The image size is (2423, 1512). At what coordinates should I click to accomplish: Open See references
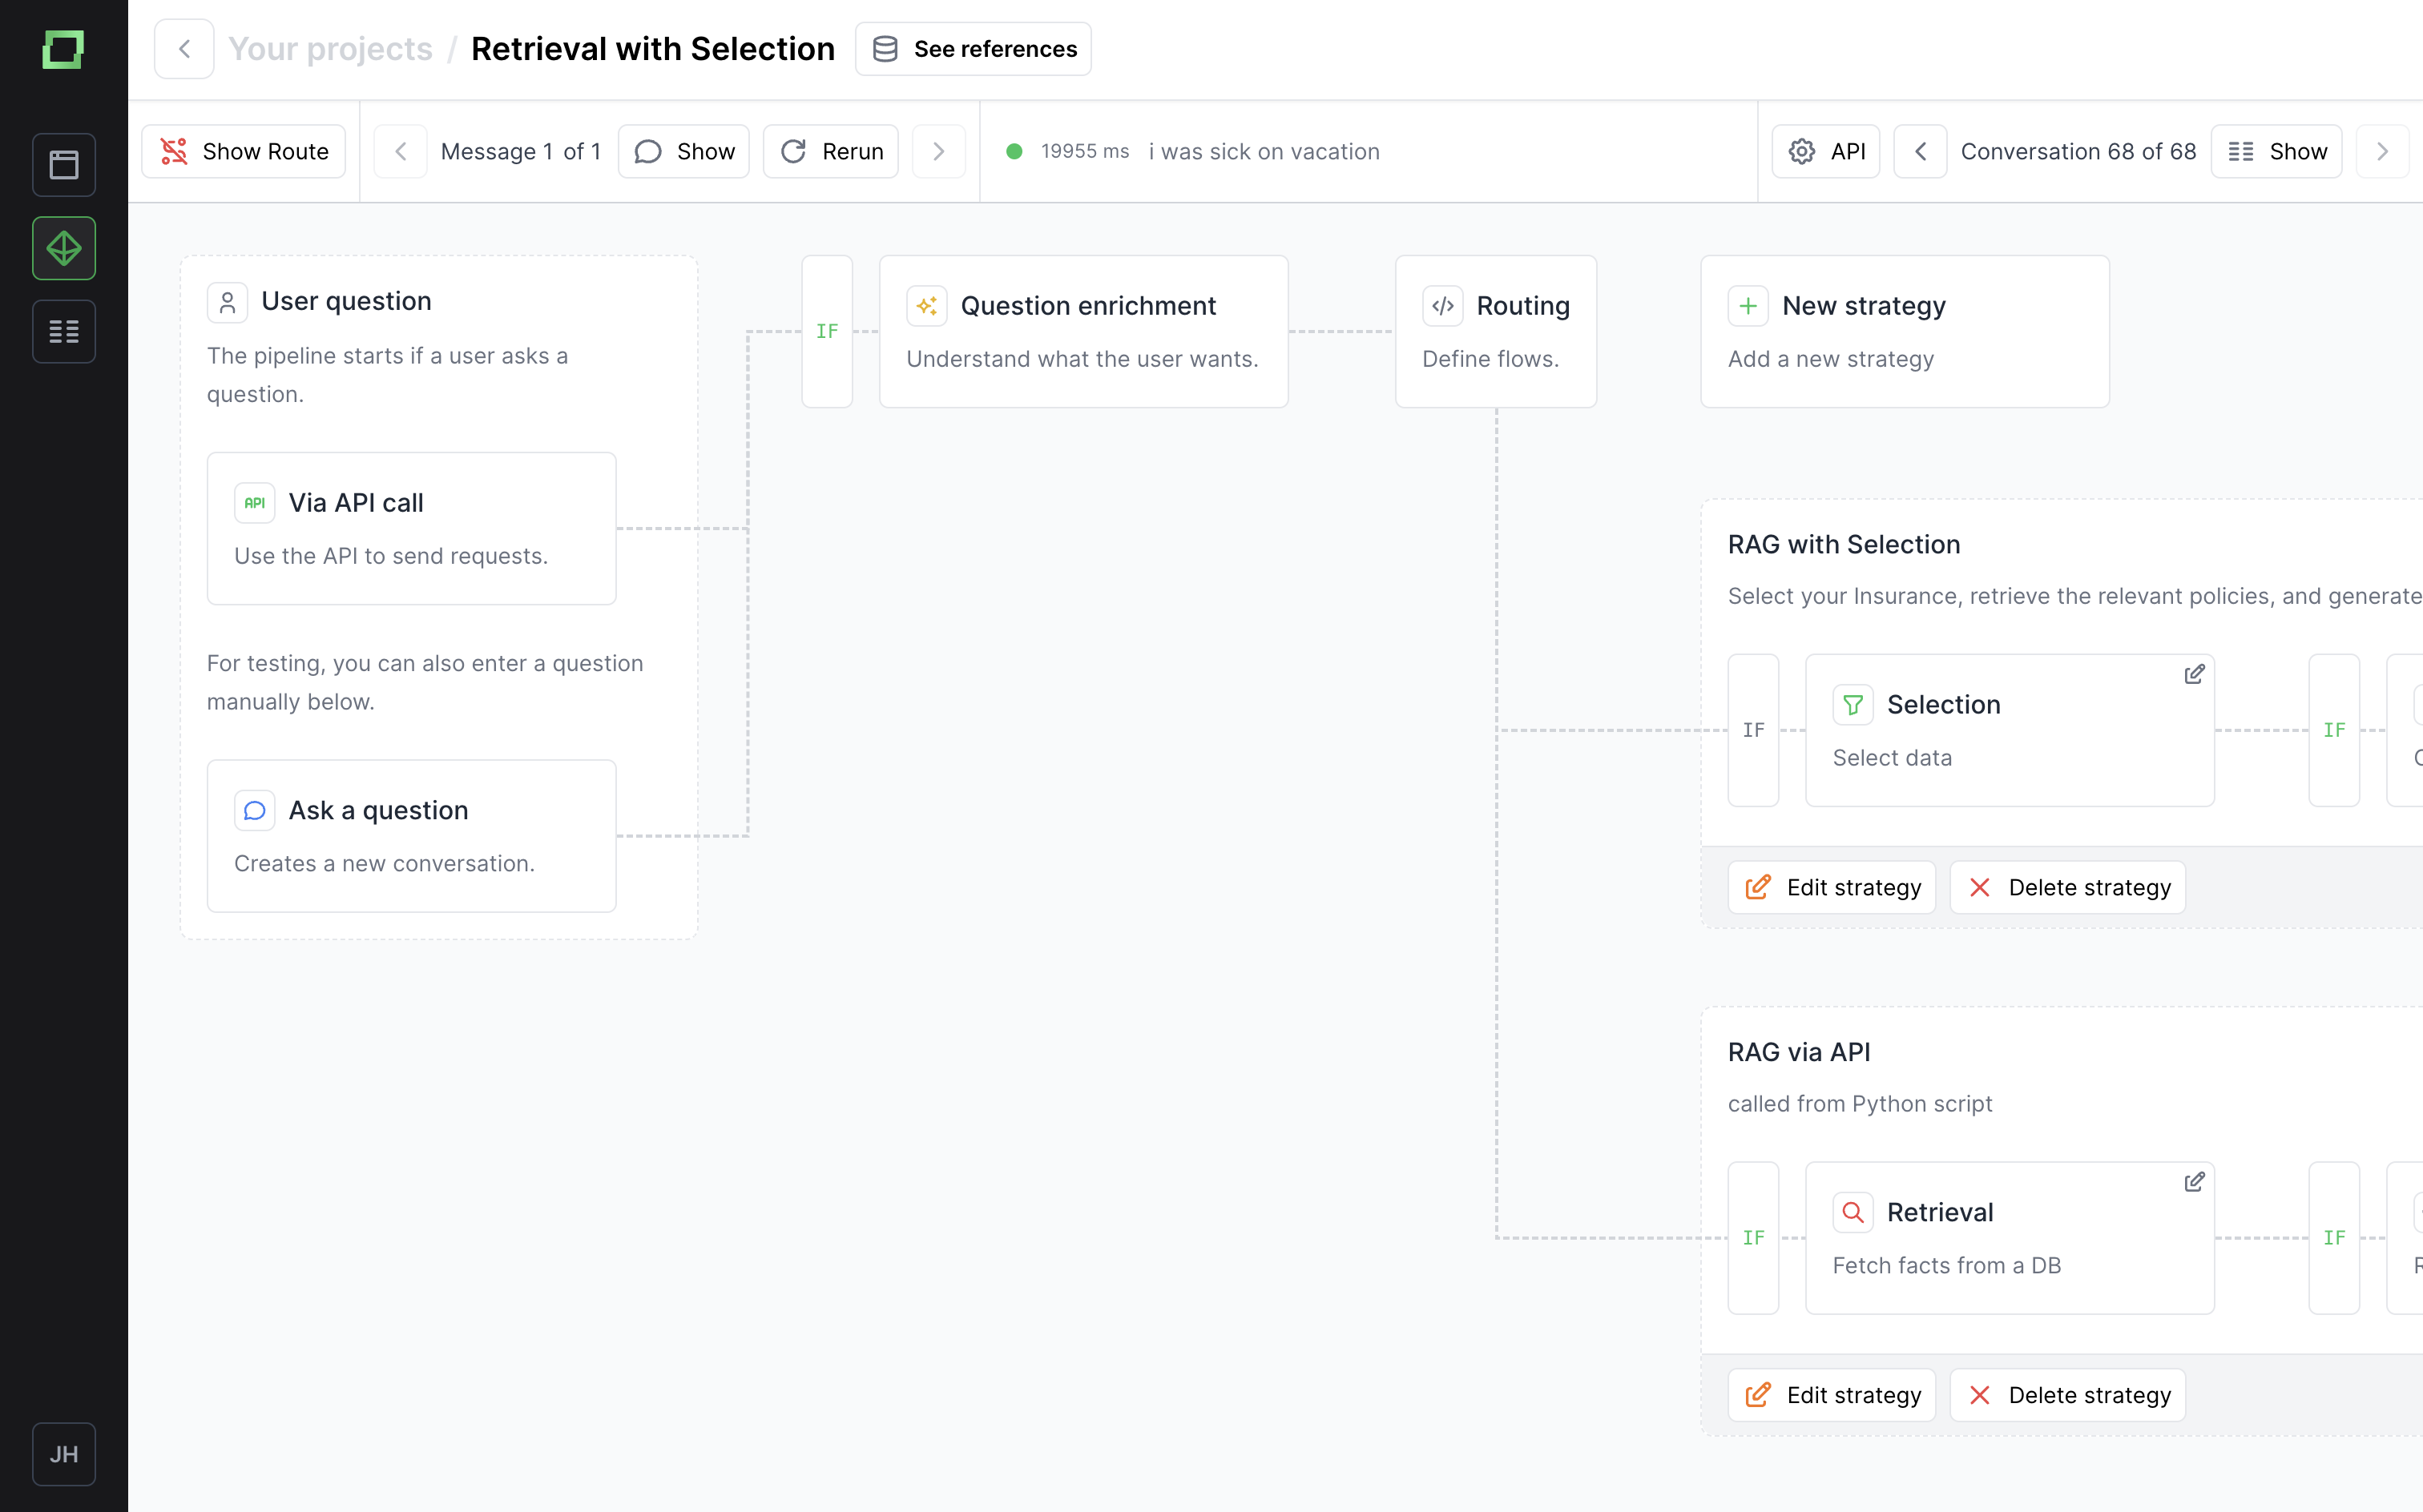[x=974, y=49]
